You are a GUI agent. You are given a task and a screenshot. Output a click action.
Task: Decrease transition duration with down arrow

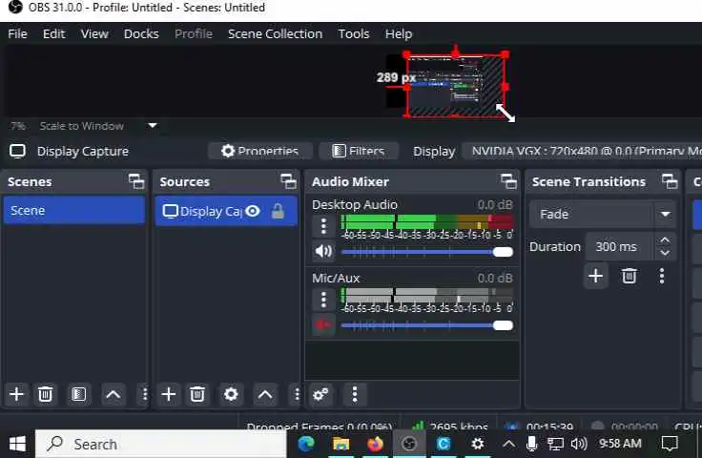[x=665, y=253]
